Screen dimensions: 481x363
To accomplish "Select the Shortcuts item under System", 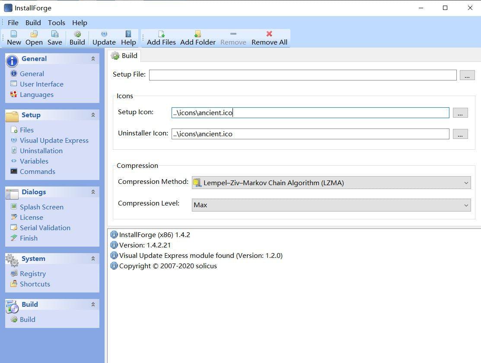I will point(35,284).
